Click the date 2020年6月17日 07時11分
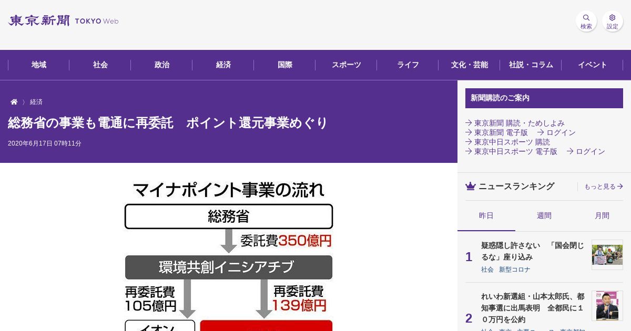This screenshot has width=631, height=331. (45, 143)
